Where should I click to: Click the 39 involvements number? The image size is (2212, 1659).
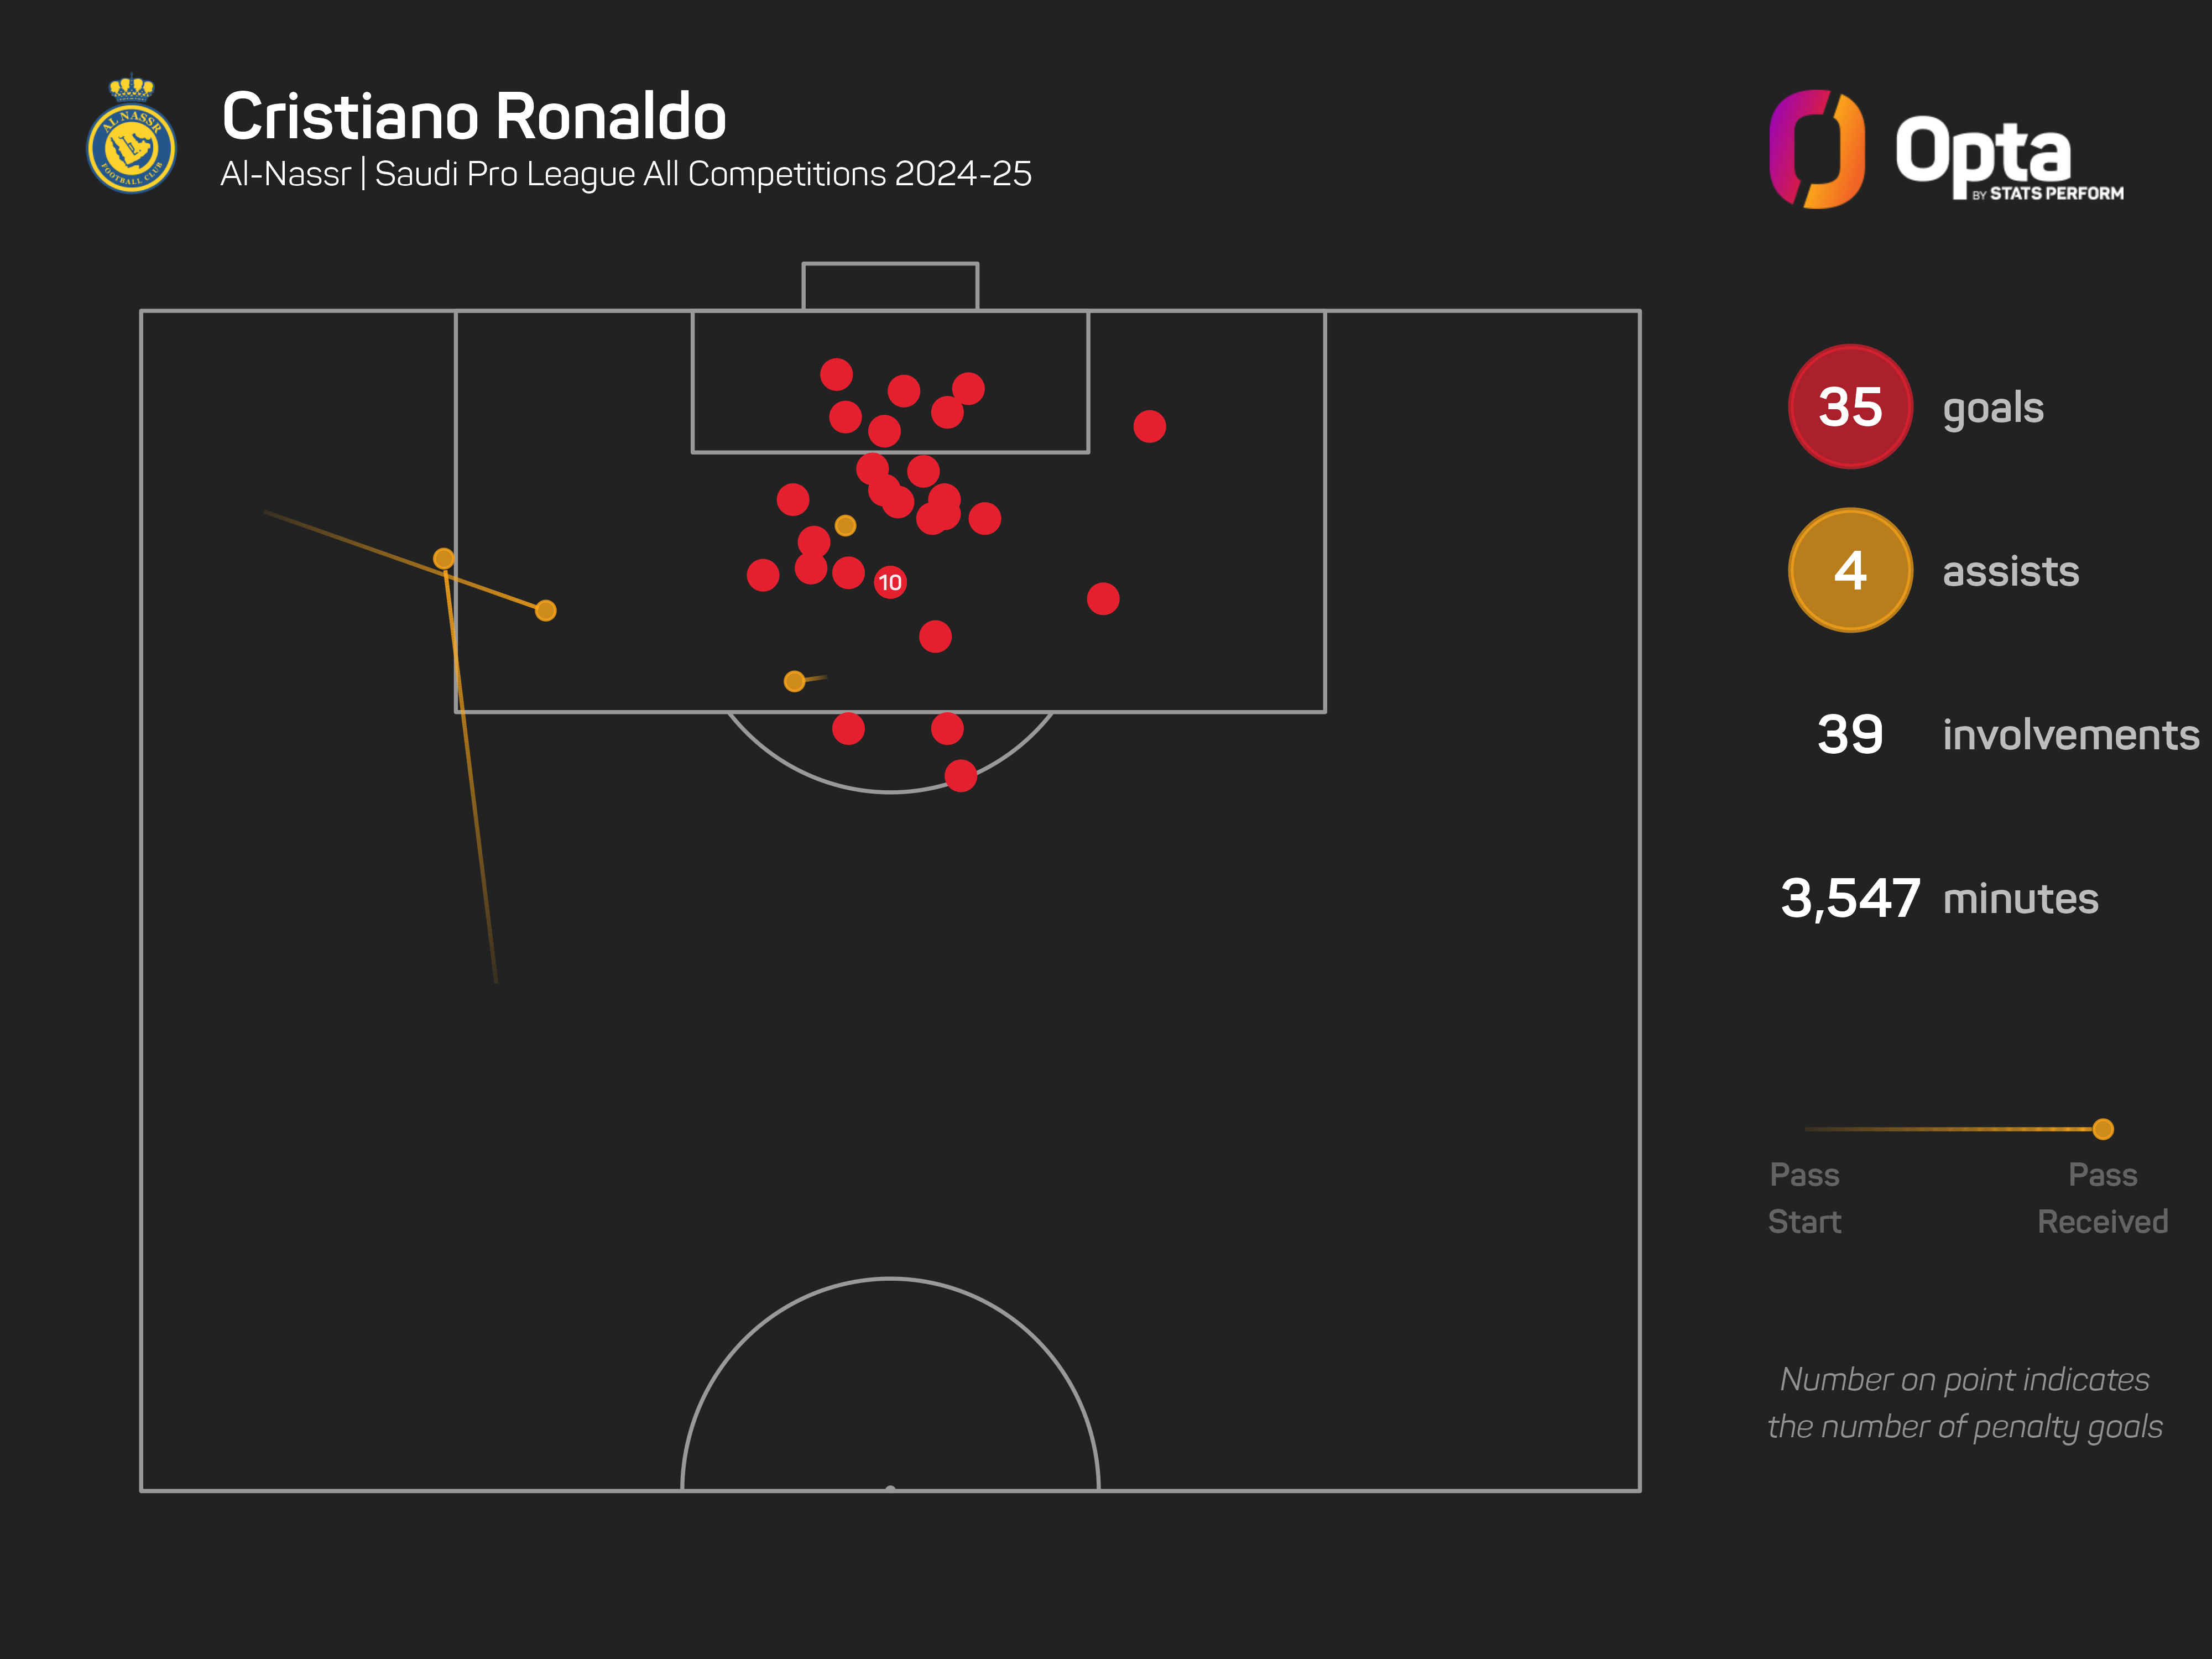[1849, 735]
